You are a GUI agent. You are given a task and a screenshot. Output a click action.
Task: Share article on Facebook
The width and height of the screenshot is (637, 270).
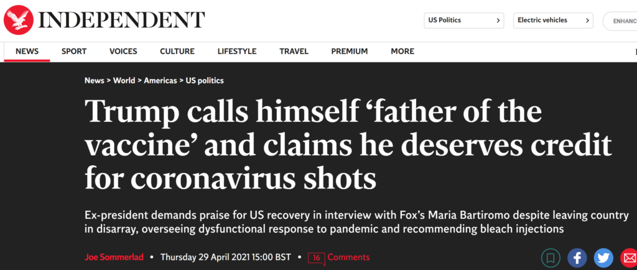pyautogui.click(x=577, y=257)
